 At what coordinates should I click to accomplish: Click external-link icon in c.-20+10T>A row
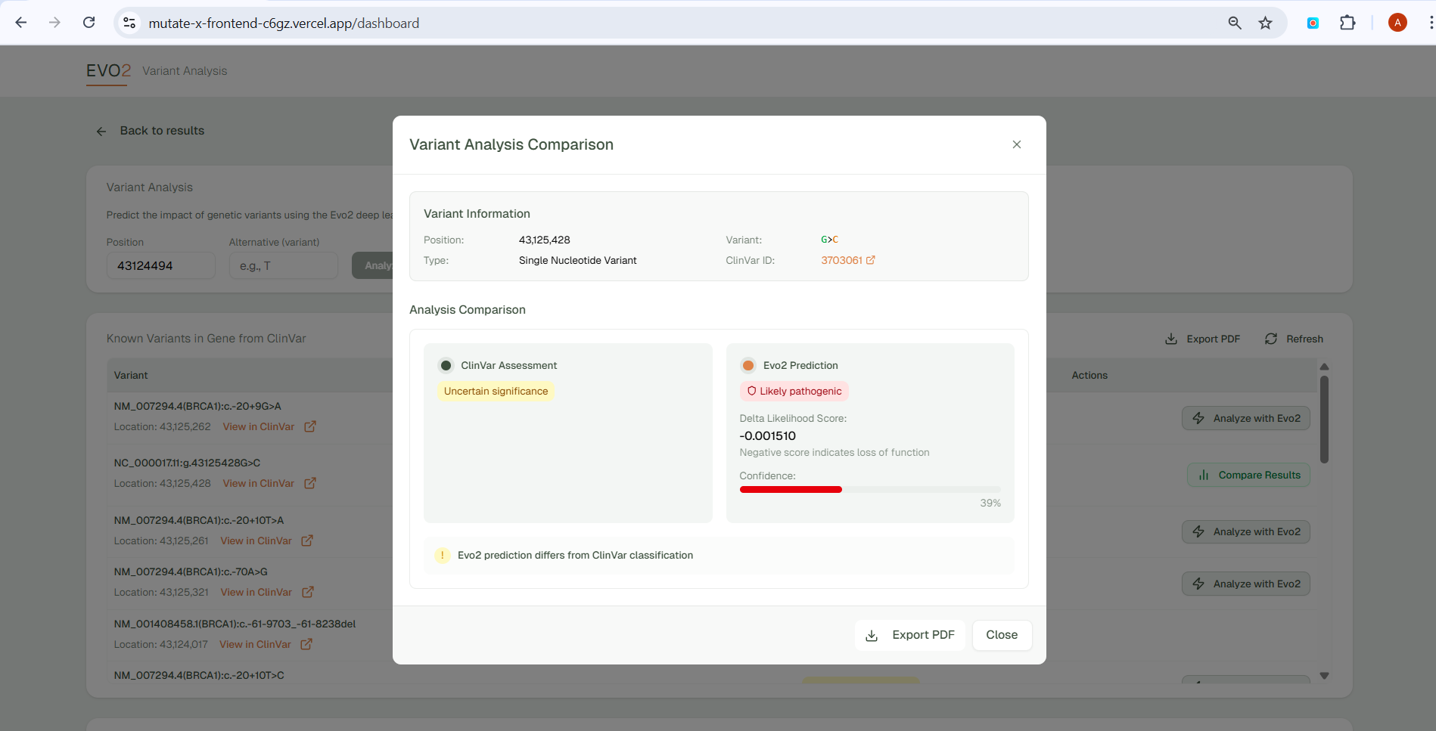tap(307, 541)
